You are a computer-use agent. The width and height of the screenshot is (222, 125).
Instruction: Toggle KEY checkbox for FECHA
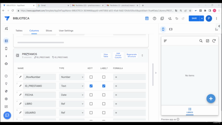pyautogui.click(x=91, y=95)
